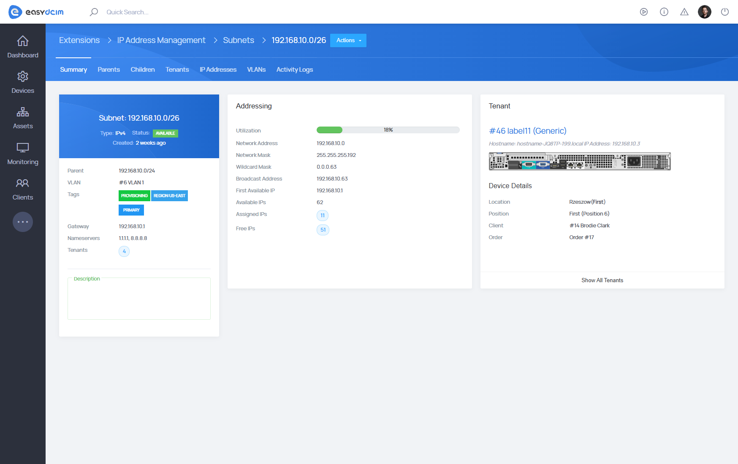The height and width of the screenshot is (464, 738).
Task: Open Clients in the sidebar
Action: (x=23, y=189)
